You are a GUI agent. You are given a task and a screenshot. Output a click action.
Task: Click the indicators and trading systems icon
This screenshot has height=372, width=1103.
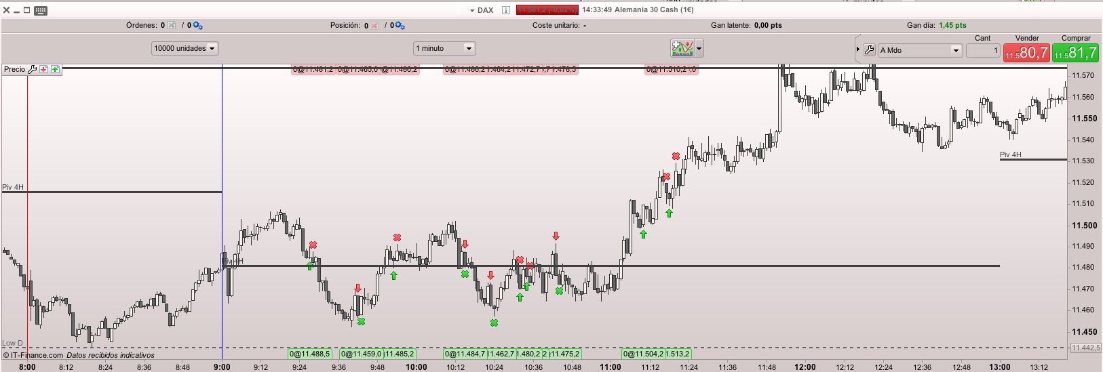pos(682,48)
